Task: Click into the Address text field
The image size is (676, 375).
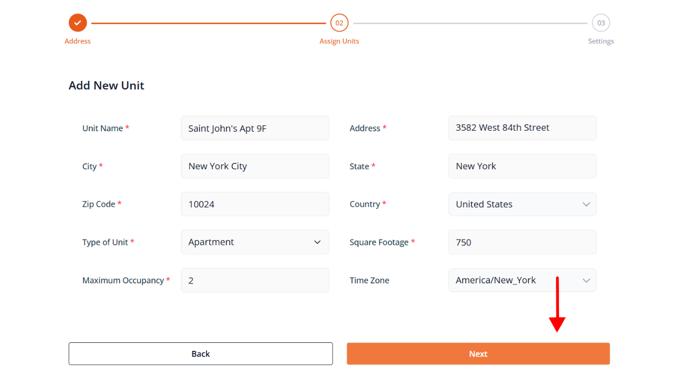Action: (x=522, y=128)
